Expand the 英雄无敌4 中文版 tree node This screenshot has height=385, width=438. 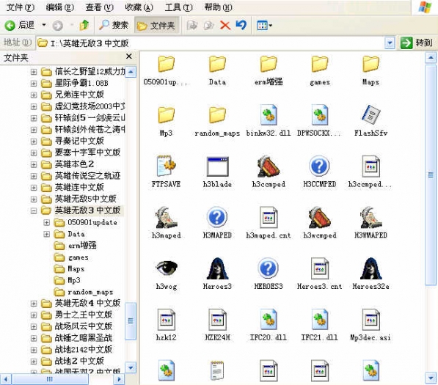click(34, 303)
